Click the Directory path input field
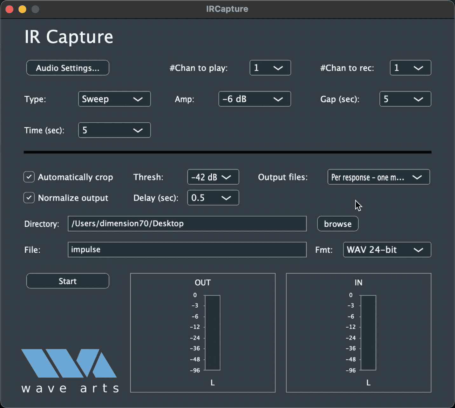Viewport: 455px width, 408px height. [x=187, y=224]
